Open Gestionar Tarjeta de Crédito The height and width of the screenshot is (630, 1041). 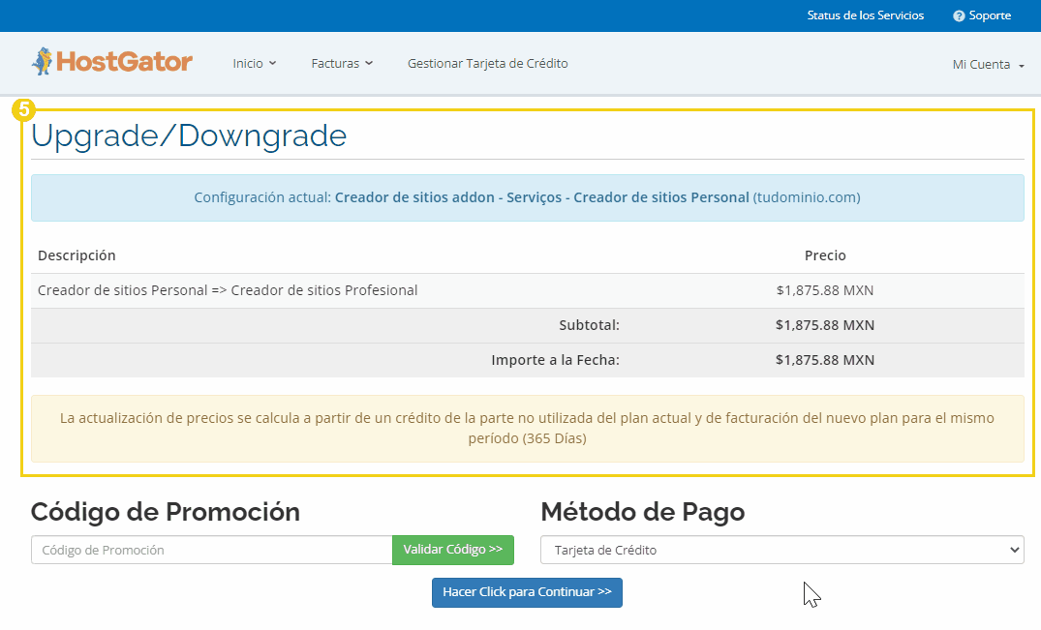(487, 64)
